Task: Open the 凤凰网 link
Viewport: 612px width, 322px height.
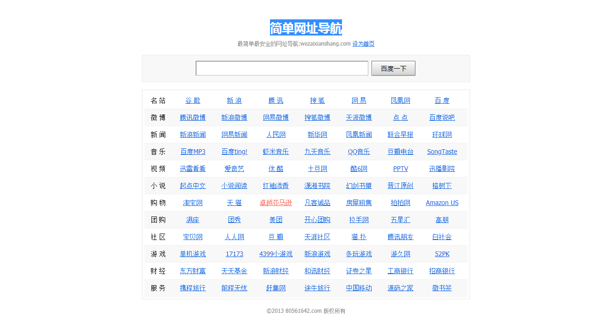Action: click(x=401, y=100)
